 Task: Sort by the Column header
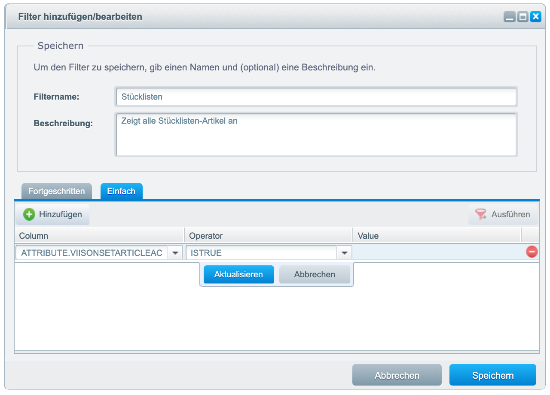[99, 236]
